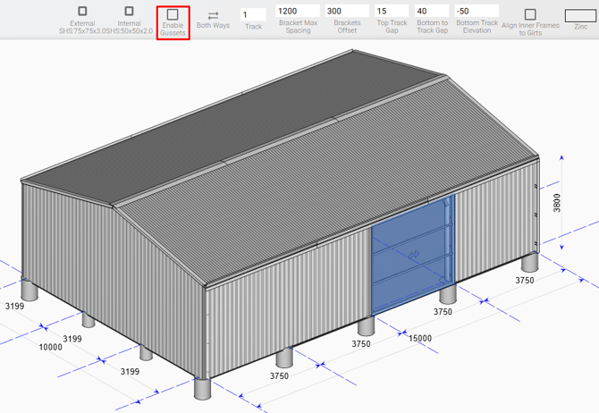Viewport: 599px width, 413px height.
Task: Select the blue sliding door panel
Action: (412, 253)
